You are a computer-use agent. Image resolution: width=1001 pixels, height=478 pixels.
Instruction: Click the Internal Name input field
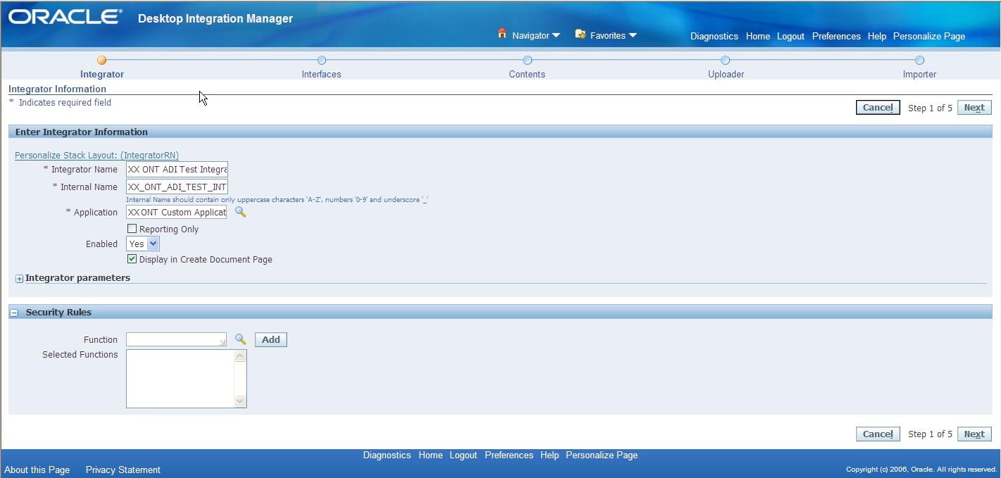[x=176, y=187]
